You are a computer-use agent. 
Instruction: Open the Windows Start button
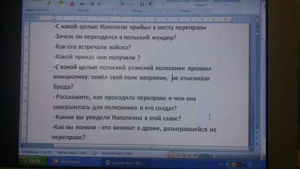pos(33,161)
